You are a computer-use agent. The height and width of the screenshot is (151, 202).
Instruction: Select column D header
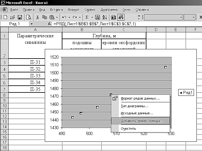pos(156,30)
